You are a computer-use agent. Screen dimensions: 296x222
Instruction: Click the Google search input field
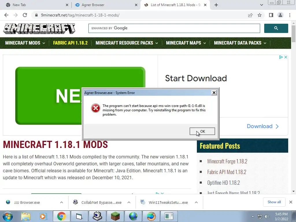point(174,28)
